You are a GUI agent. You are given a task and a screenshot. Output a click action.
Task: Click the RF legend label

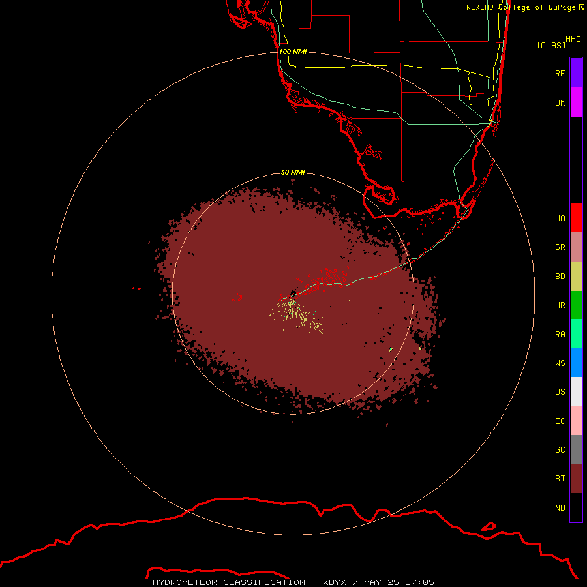560,73
